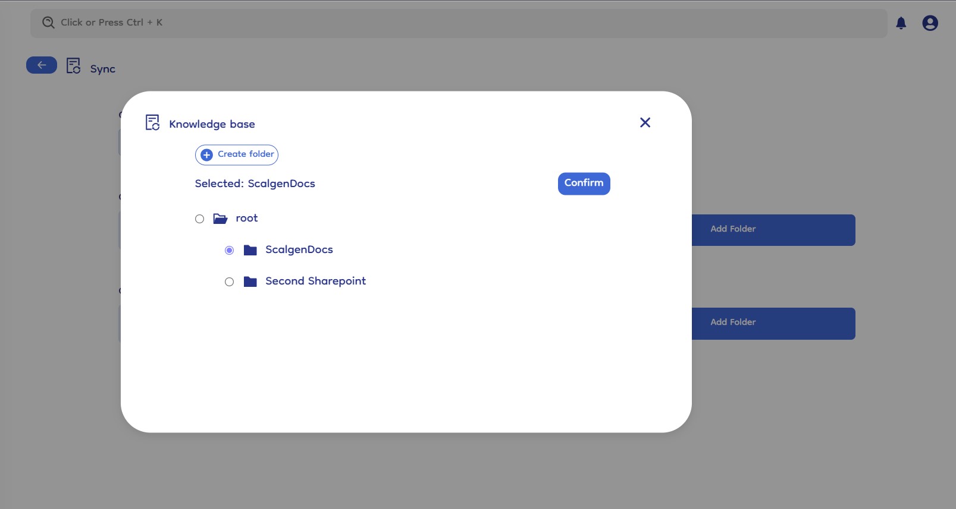Click the root folder label
Viewport: 956px width, 509px height.
pos(247,219)
